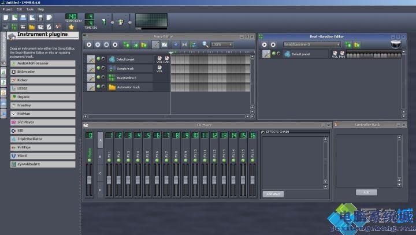The width and height of the screenshot is (416, 235).
Task: Toggle loop points in Song-Editor toolbar
Action: 184,44
